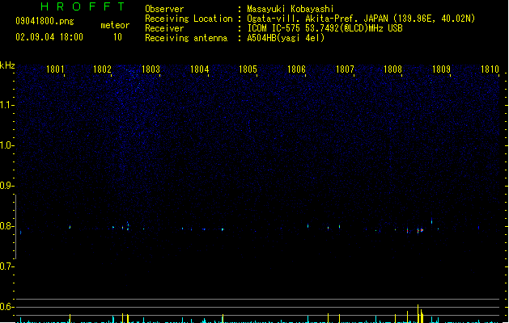Click the 1801 time axis marker

55,69
